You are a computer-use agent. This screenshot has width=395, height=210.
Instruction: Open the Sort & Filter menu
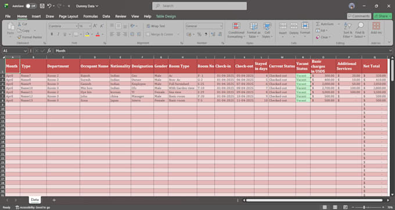(347, 30)
